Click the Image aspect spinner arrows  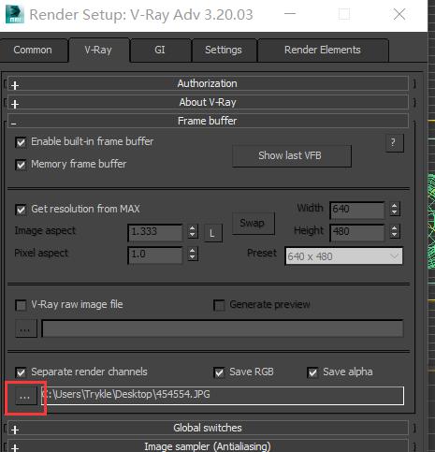point(193,231)
